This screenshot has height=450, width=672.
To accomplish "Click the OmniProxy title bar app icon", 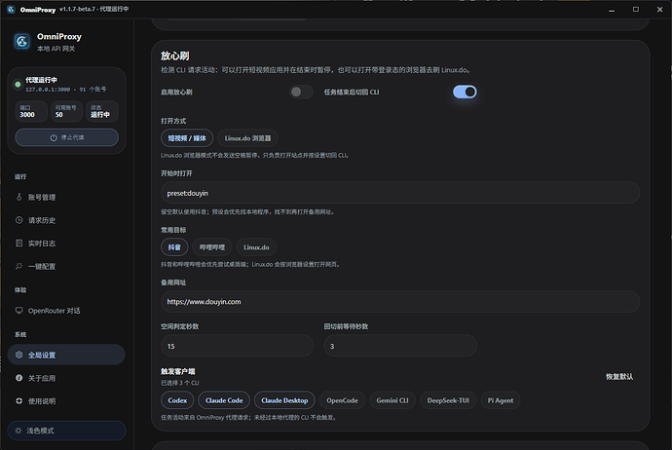I will point(11,9).
